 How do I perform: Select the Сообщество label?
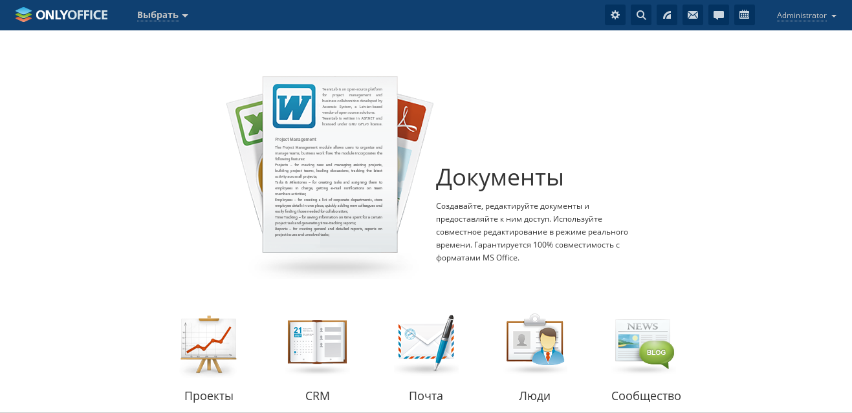pyautogui.click(x=646, y=396)
